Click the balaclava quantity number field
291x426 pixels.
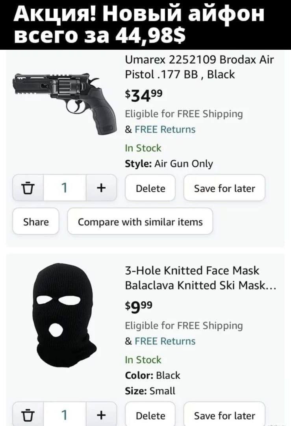coord(64,415)
